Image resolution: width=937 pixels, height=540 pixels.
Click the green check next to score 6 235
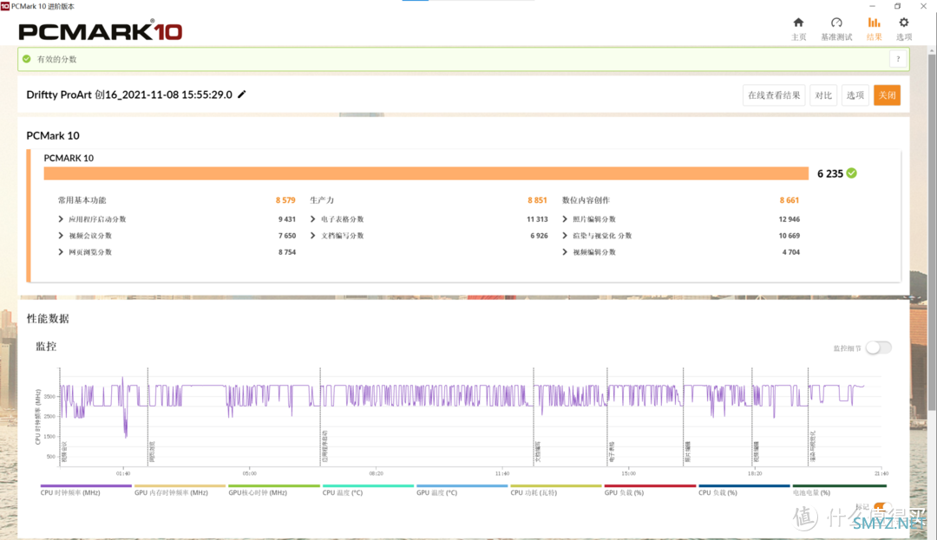click(x=852, y=173)
